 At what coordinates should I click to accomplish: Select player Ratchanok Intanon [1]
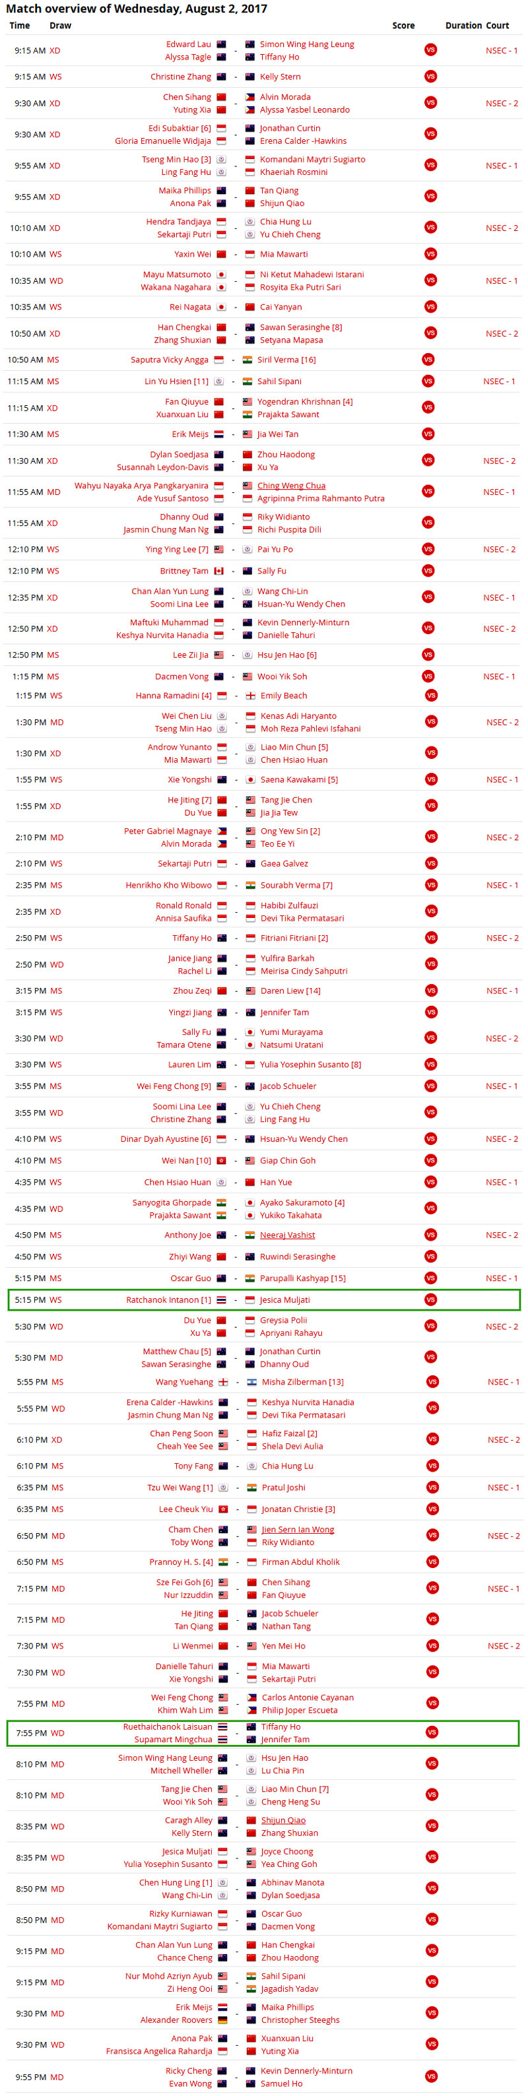168,1299
